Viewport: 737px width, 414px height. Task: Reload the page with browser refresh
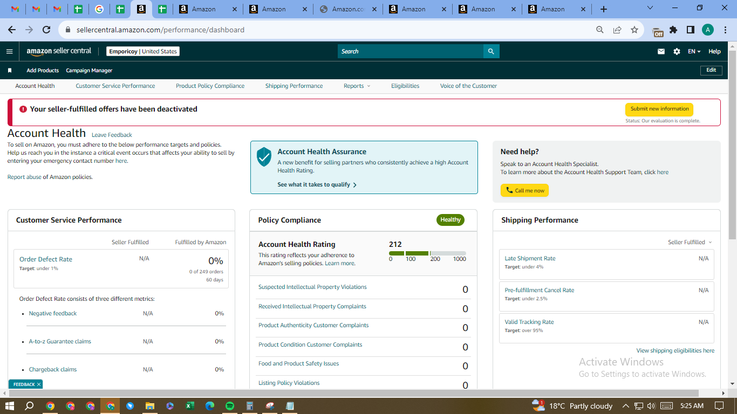click(46, 30)
